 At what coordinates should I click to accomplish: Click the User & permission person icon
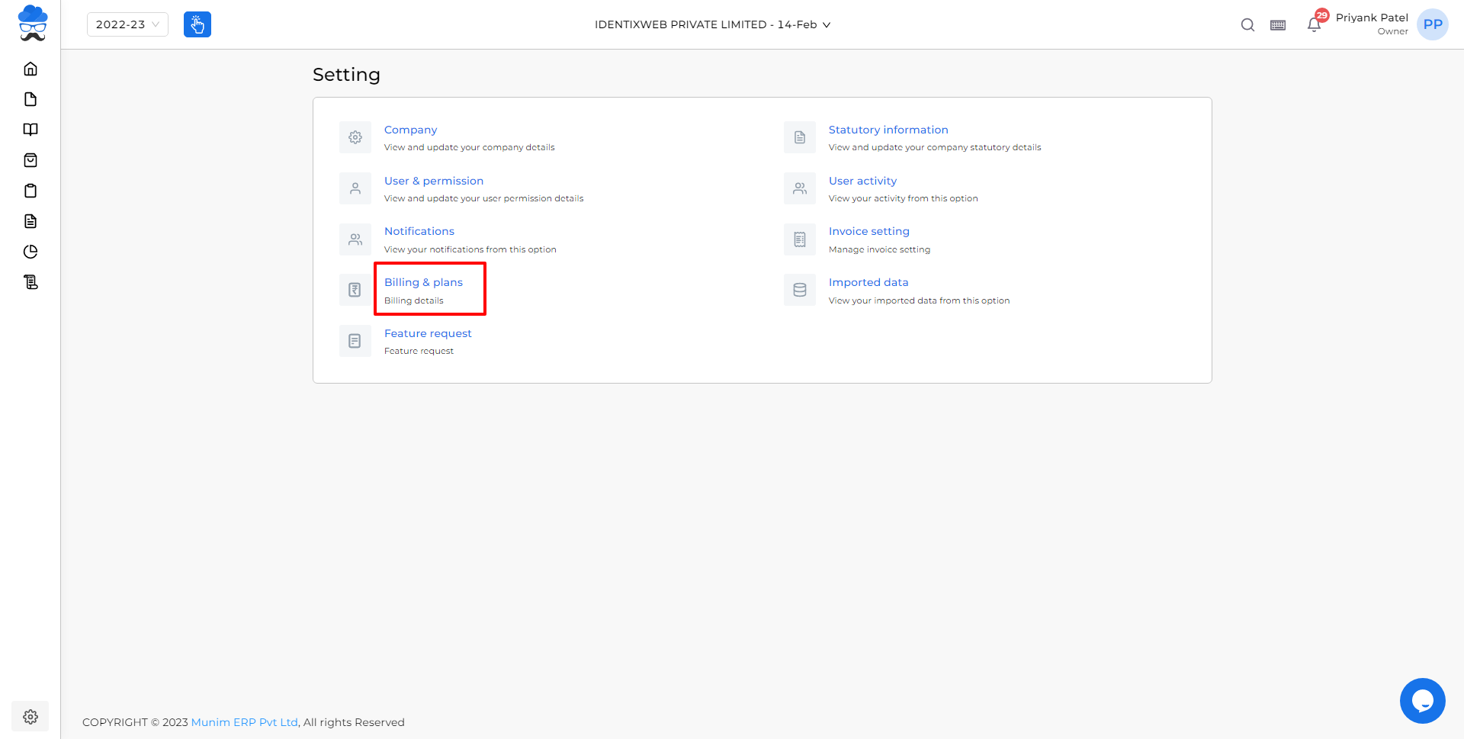pos(355,188)
